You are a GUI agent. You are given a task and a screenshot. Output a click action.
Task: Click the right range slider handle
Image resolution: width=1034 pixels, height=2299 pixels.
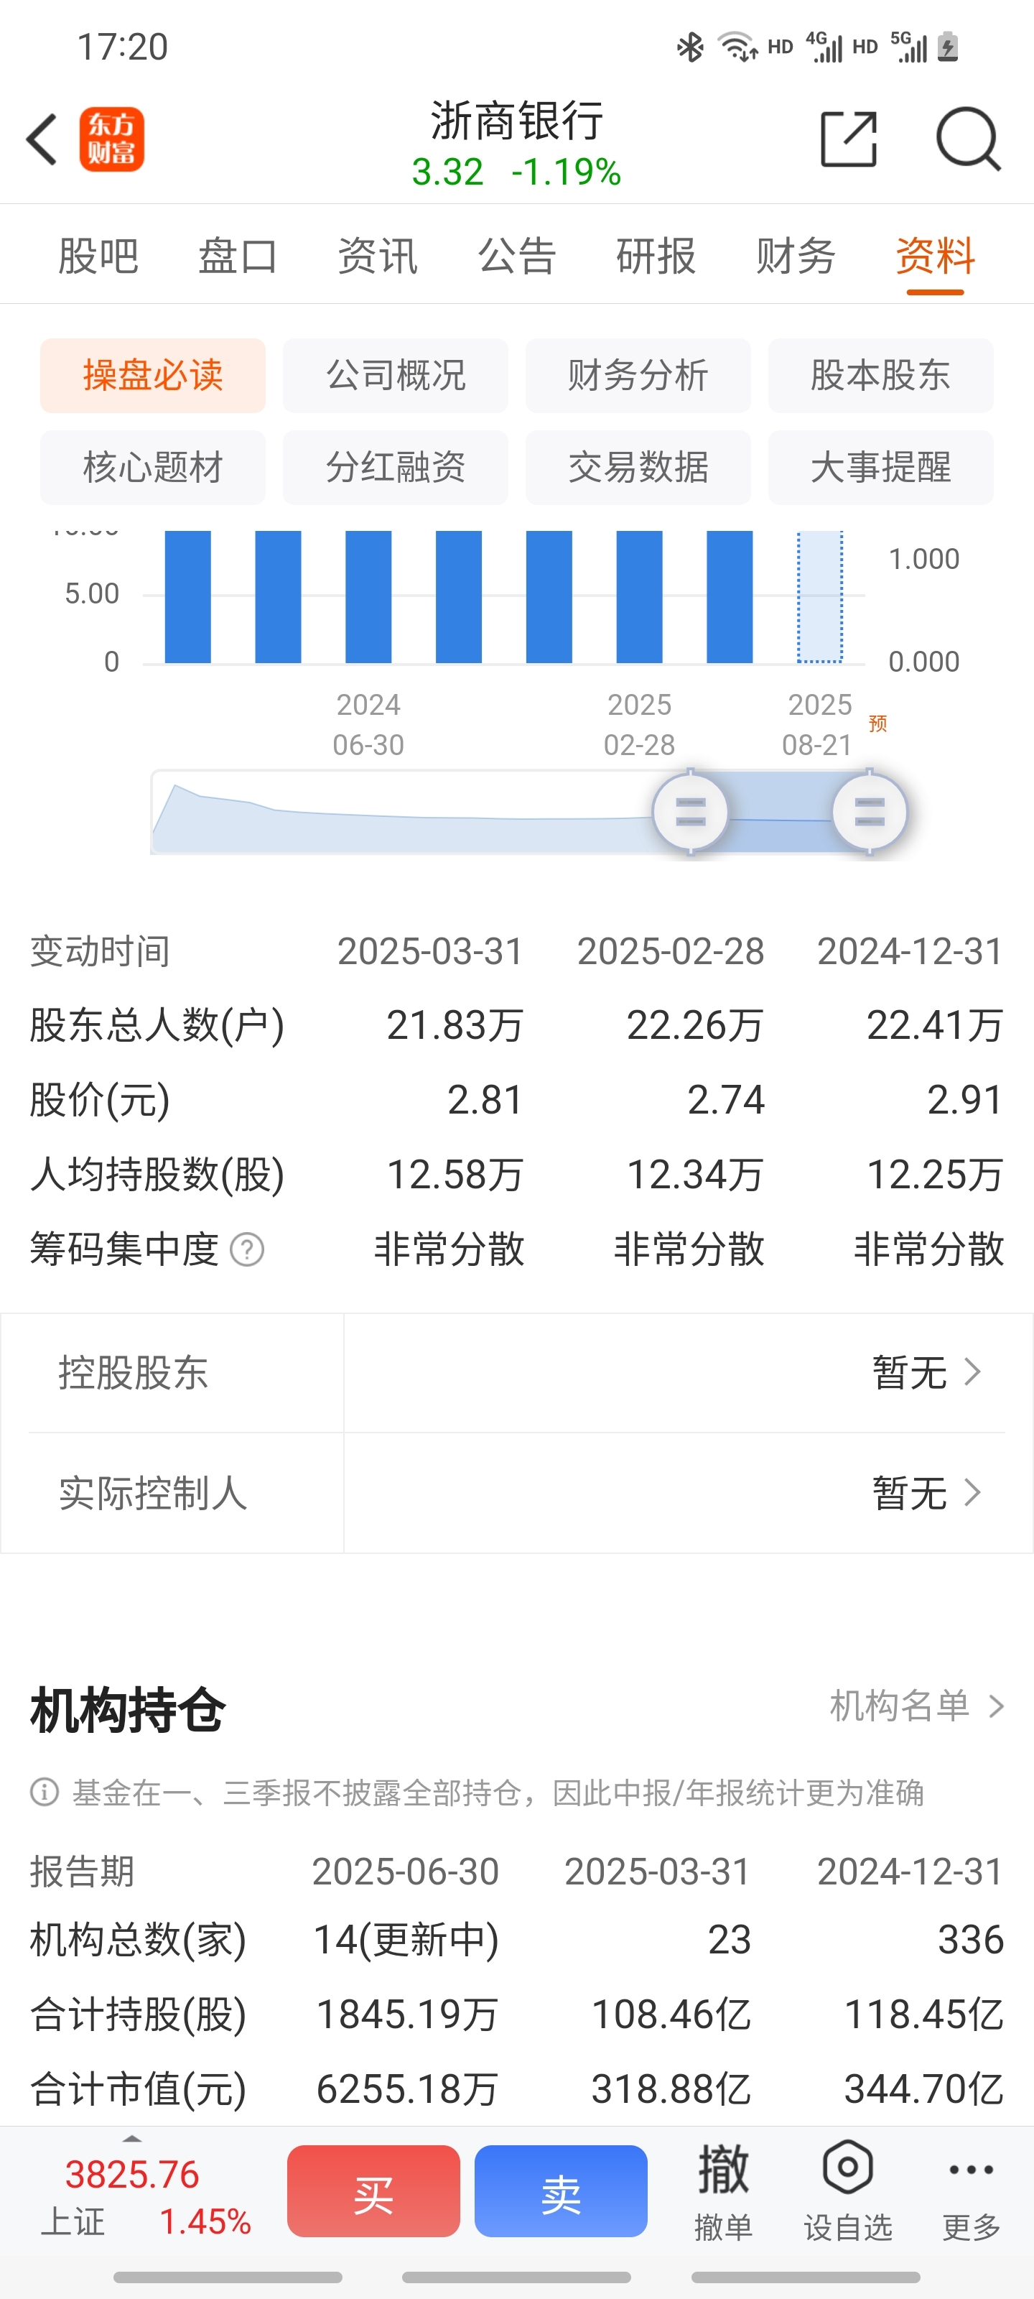[x=870, y=813]
